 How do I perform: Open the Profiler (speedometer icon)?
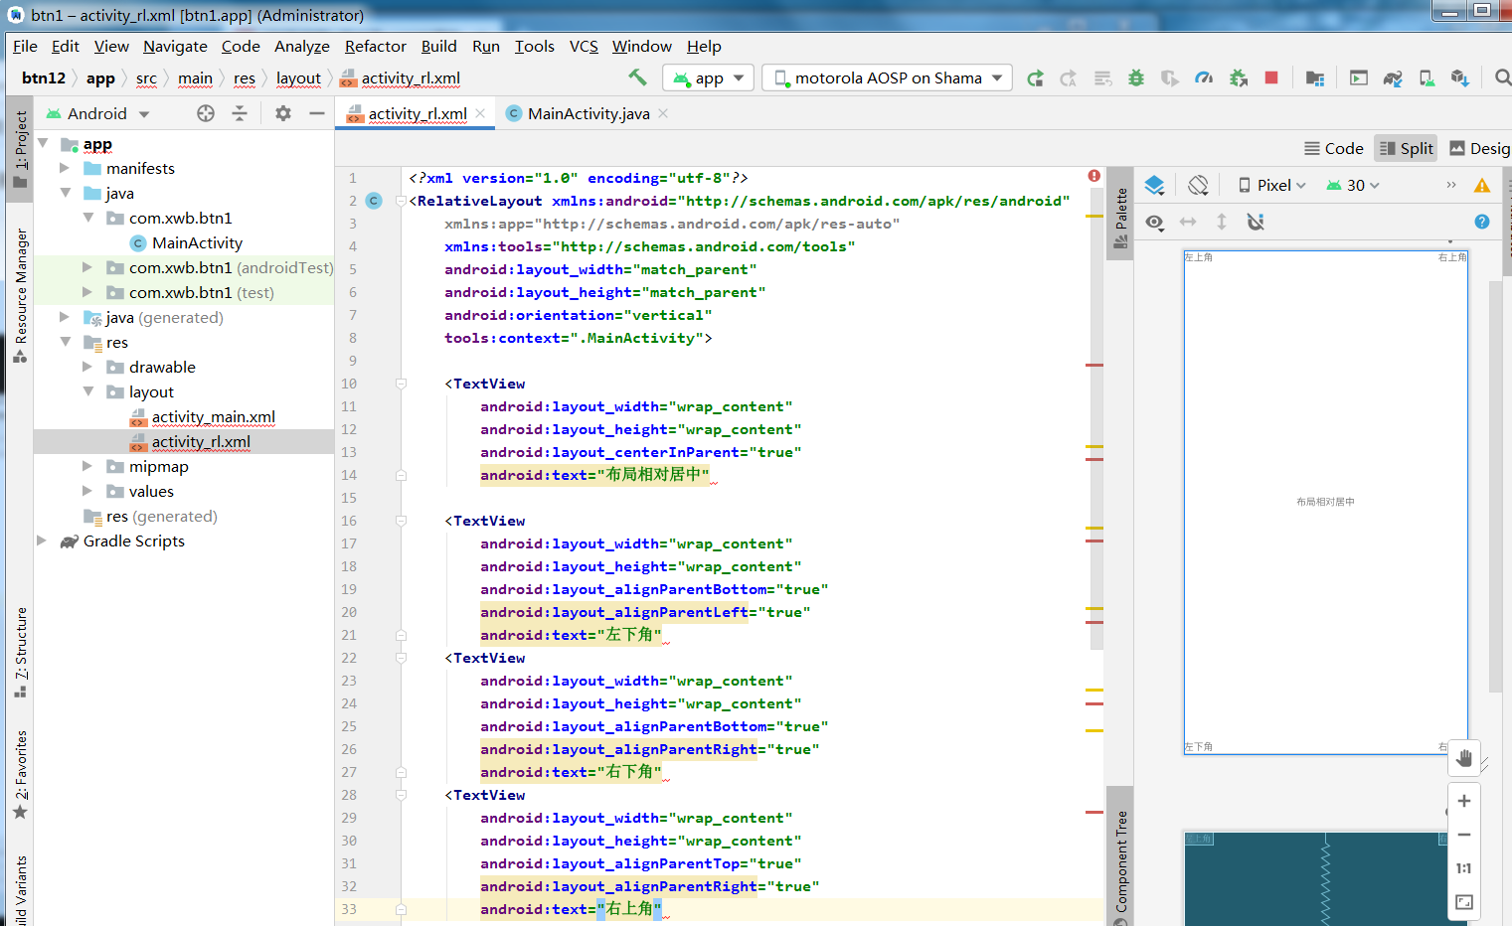pyautogui.click(x=1205, y=77)
